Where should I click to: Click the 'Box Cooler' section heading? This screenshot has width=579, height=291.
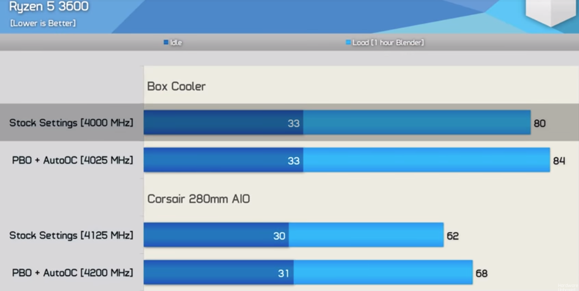[177, 86]
